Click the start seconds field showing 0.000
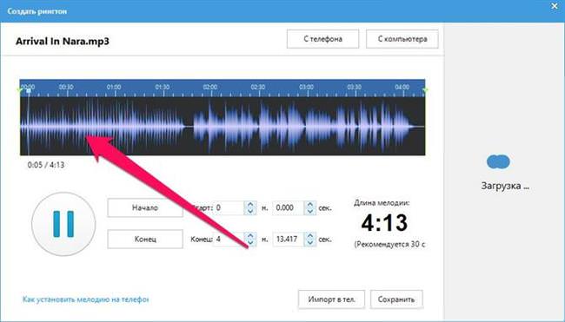Image resolution: width=565 pixels, height=322 pixels. point(289,207)
